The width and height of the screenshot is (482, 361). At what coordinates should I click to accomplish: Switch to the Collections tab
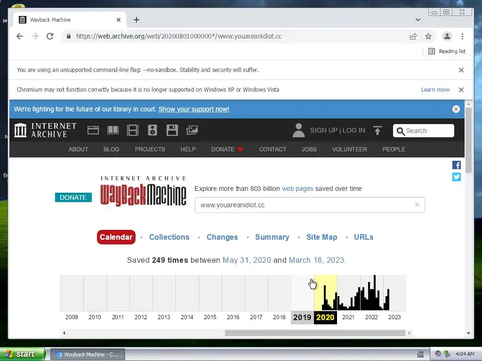click(x=169, y=237)
